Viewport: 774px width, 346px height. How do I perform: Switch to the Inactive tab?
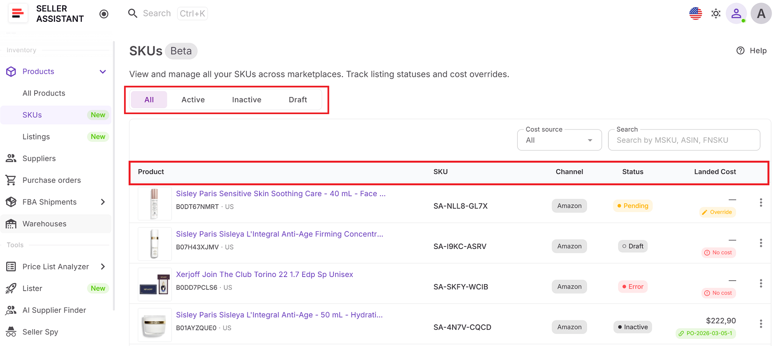pyautogui.click(x=246, y=100)
